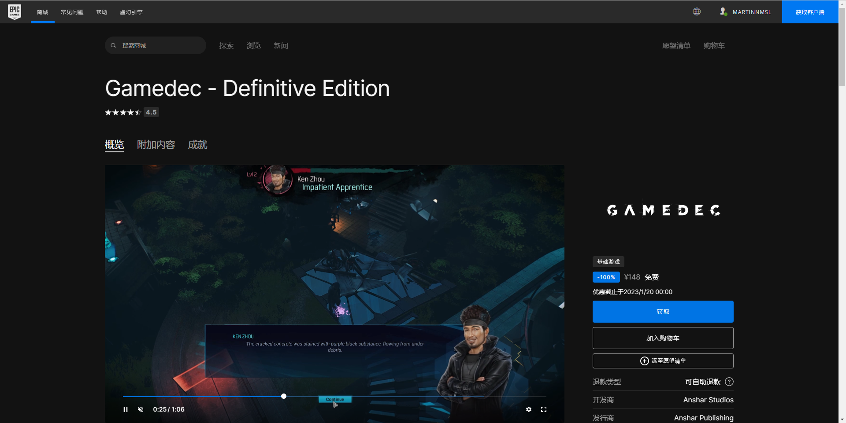Image resolution: width=846 pixels, height=423 pixels.
Task: Click the 4.5 rating badge
Action: tap(151, 112)
